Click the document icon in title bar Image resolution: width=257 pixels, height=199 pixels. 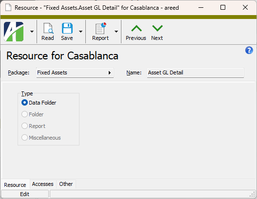tap(8, 7)
